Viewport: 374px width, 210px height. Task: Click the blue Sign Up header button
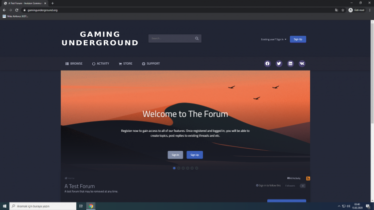pyautogui.click(x=298, y=39)
